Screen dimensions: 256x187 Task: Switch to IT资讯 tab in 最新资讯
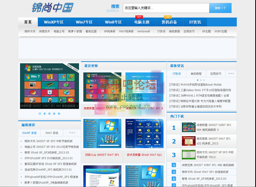coord(177,74)
